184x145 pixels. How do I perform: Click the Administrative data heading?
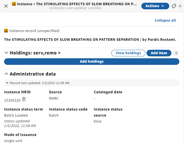33,74
